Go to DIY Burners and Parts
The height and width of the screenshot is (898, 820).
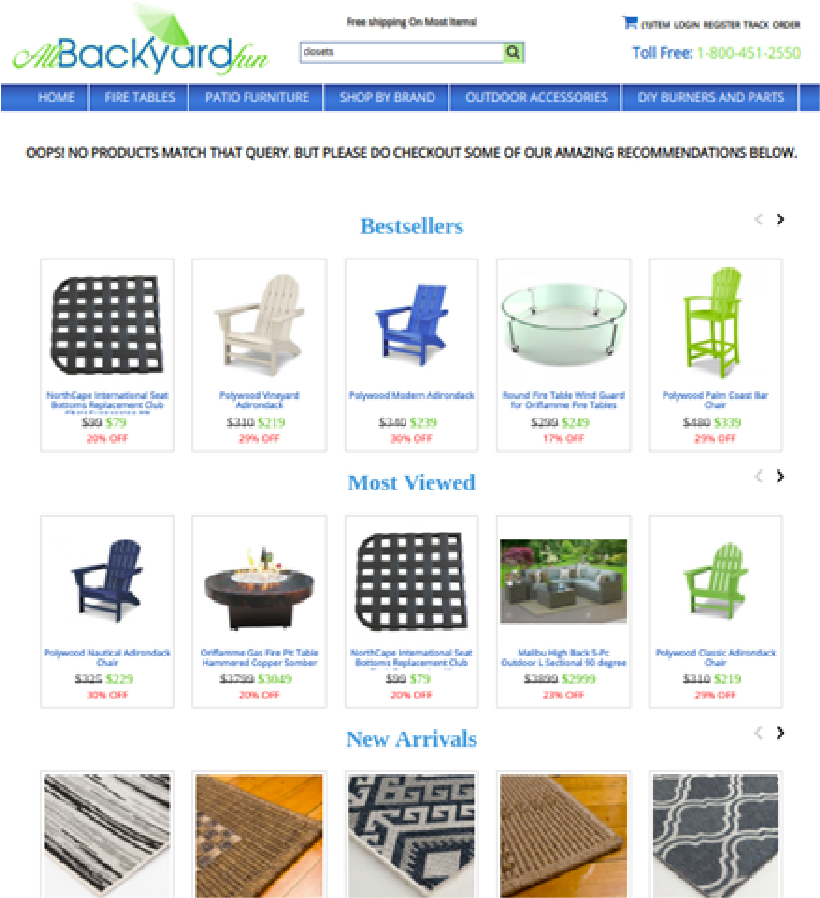(711, 97)
